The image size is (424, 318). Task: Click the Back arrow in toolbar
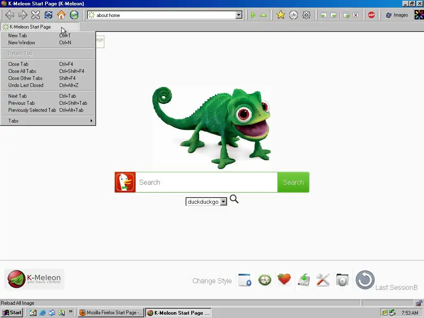10,15
